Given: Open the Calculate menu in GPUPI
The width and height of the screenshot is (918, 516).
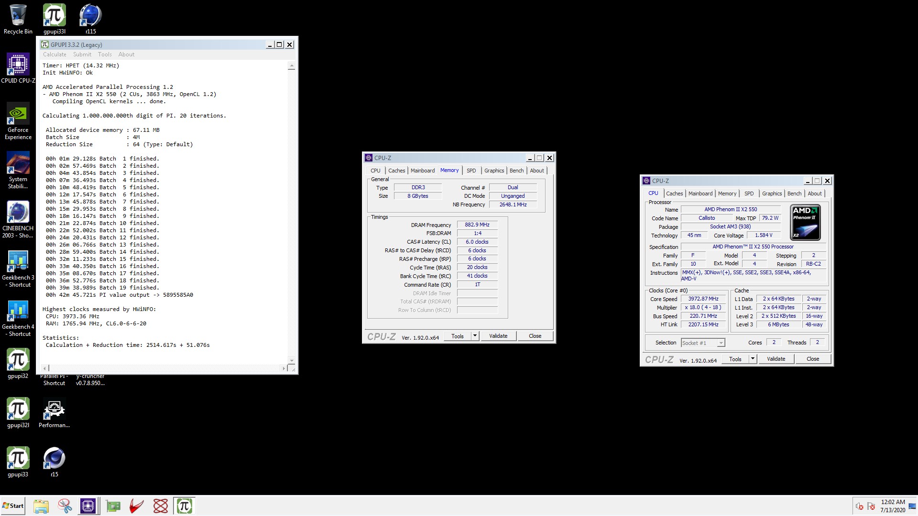Looking at the screenshot, I should pyautogui.click(x=55, y=54).
